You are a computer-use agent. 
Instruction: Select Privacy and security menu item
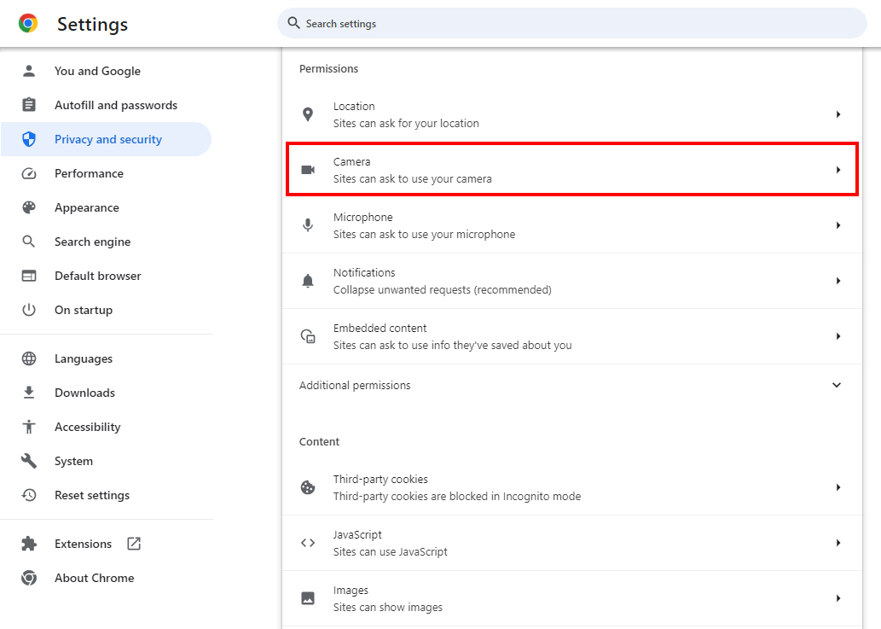[107, 139]
